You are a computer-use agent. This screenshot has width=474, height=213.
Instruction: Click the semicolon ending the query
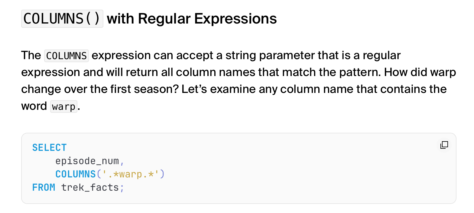tap(122, 187)
